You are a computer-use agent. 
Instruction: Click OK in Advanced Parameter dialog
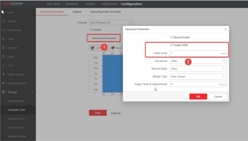pyautogui.click(x=198, y=96)
